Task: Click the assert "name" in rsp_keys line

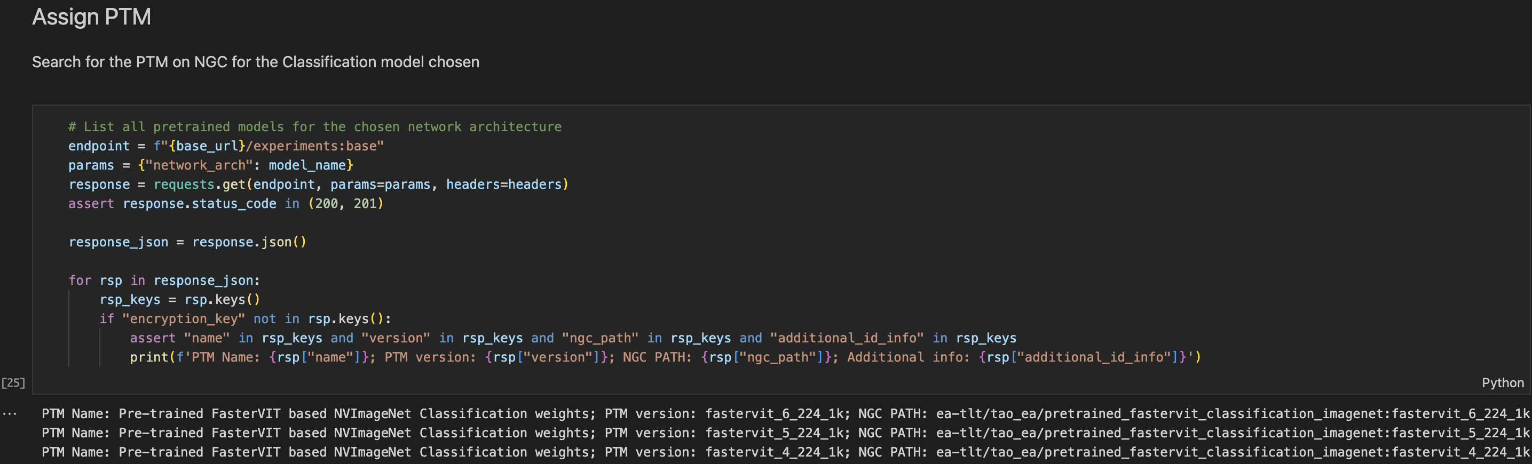Action: click(573, 338)
